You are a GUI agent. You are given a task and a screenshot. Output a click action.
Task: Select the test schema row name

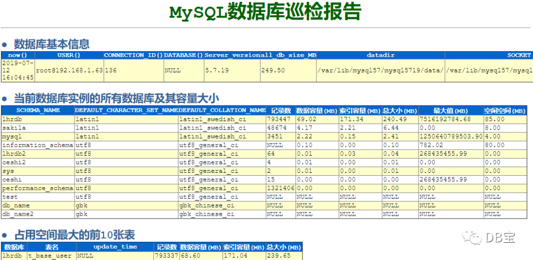point(38,196)
